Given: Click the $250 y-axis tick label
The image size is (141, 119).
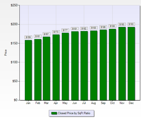Looking at the screenshot, I should click(14, 5).
